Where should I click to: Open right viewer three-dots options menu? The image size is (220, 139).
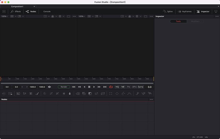coord(151,16)
